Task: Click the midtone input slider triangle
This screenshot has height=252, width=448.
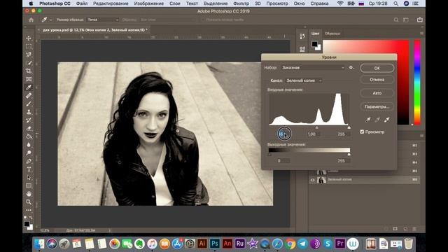Action: pyautogui.click(x=316, y=127)
